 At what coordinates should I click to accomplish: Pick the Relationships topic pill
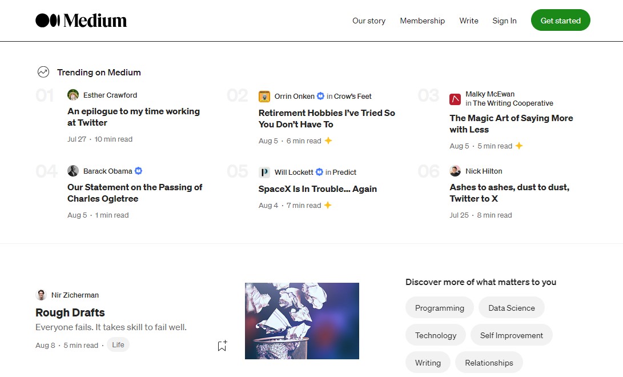pos(489,362)
